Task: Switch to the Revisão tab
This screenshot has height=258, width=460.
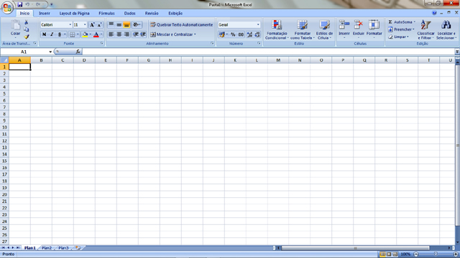Action: point(152,13)
